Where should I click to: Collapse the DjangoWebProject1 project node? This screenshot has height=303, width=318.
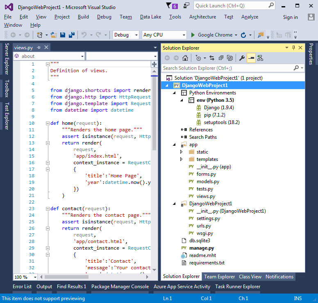[x=167, y=85]
